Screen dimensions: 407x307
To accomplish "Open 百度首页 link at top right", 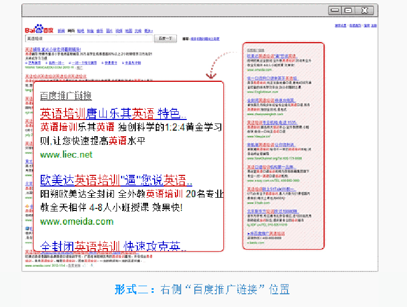I will [x=355, y=26].
